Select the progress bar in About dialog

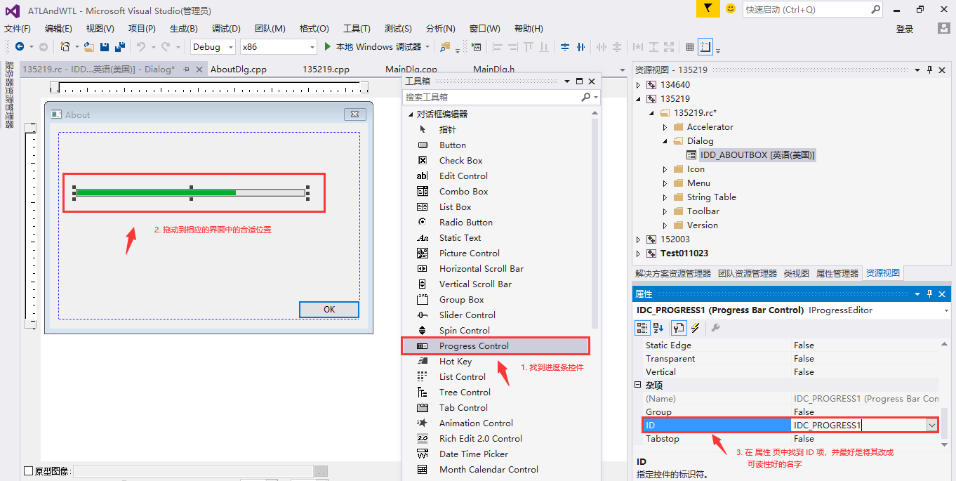(191, 192)
